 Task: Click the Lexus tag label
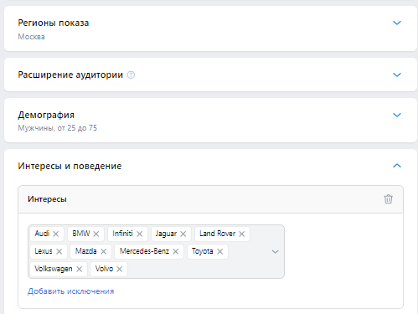[44, 251]
